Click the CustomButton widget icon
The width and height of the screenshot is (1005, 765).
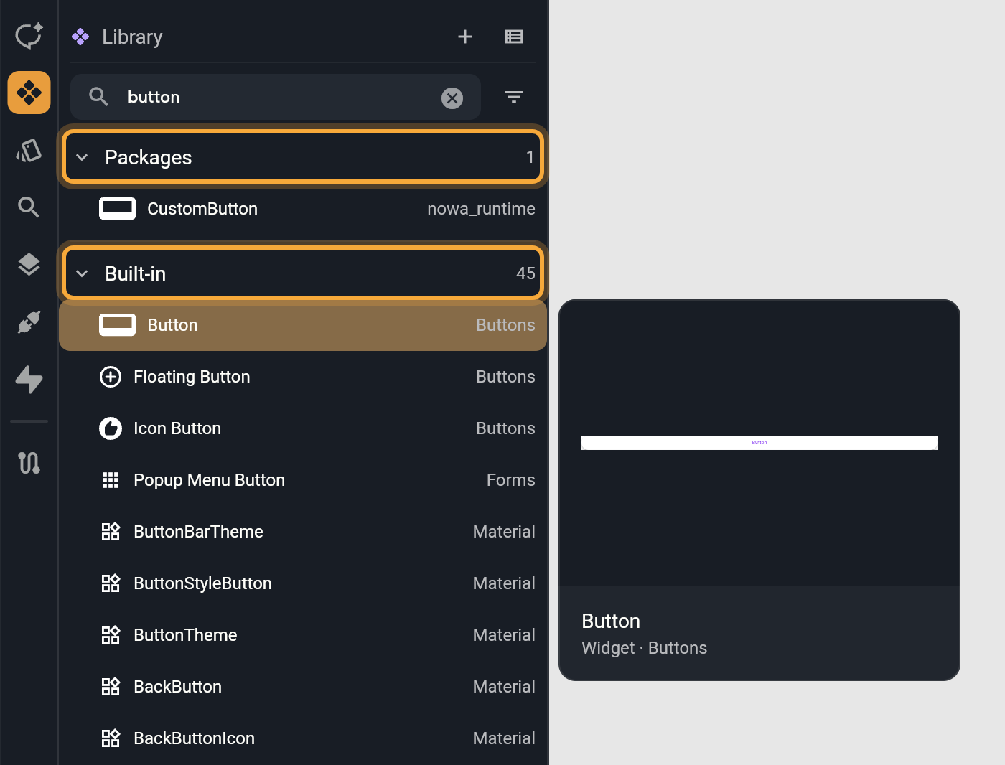tap(117, 209)
